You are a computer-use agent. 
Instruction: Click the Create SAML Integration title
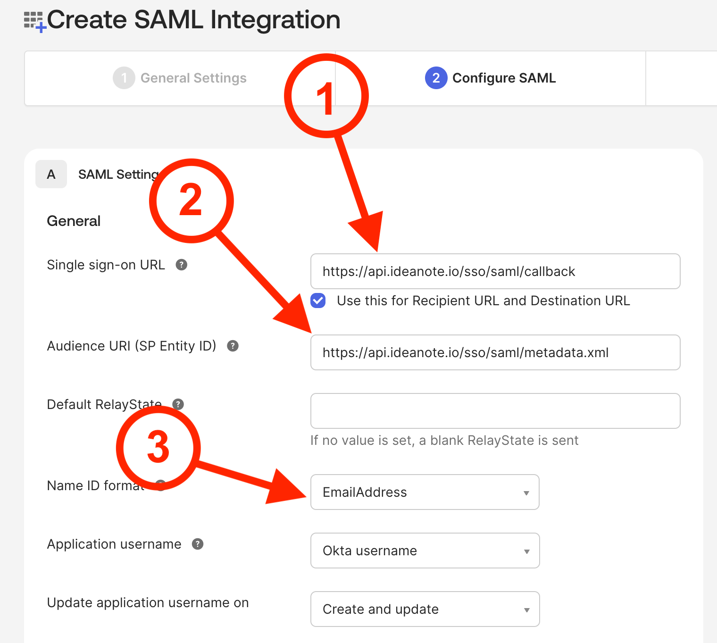coord(193,20)
